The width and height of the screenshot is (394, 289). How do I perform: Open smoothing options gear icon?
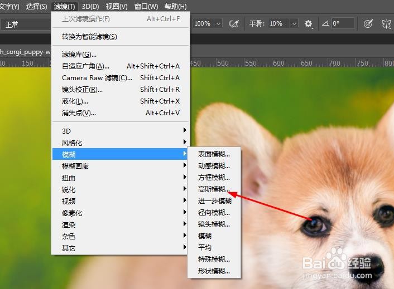coord(308,24)
